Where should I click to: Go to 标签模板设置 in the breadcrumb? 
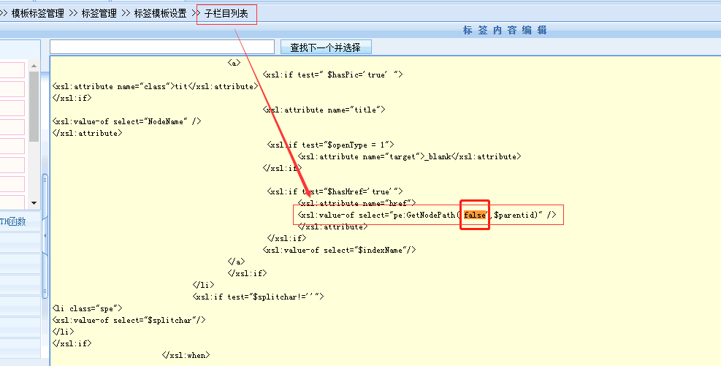160,14
